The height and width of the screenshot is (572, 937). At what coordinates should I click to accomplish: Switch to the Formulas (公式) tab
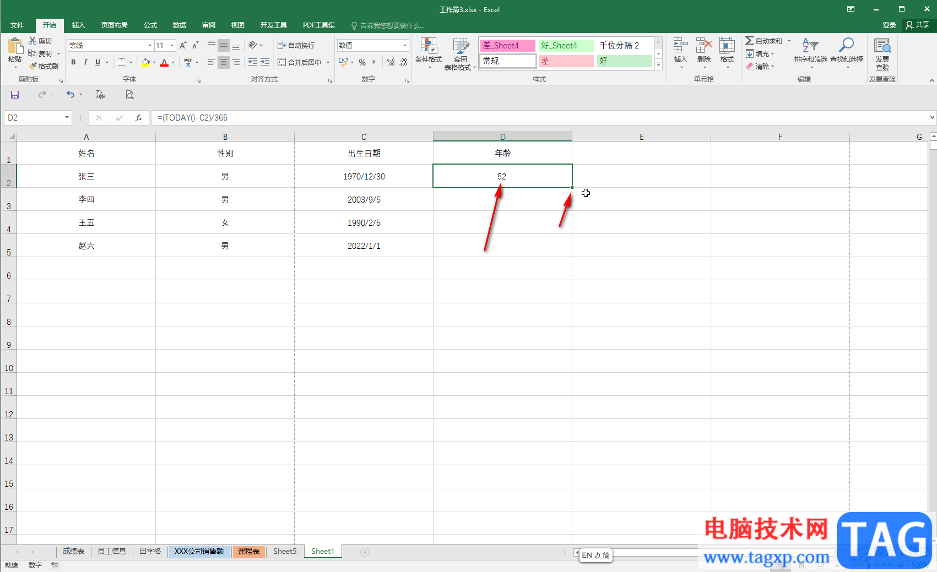pyautogui.click(x=150, y=25)
